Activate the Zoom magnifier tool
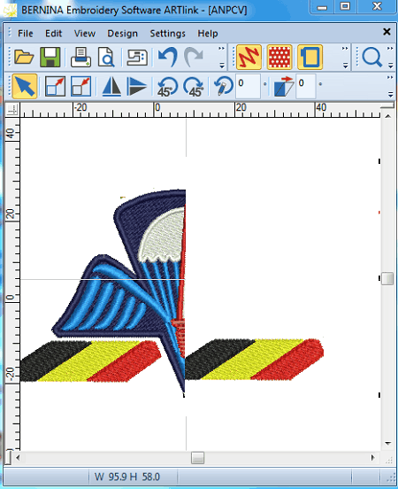This screenshot has height=489, width=398. pos(371,57)
